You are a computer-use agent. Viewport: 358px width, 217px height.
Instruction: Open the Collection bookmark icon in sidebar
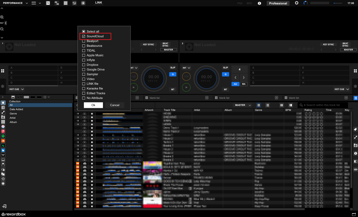tap(3, 103)
